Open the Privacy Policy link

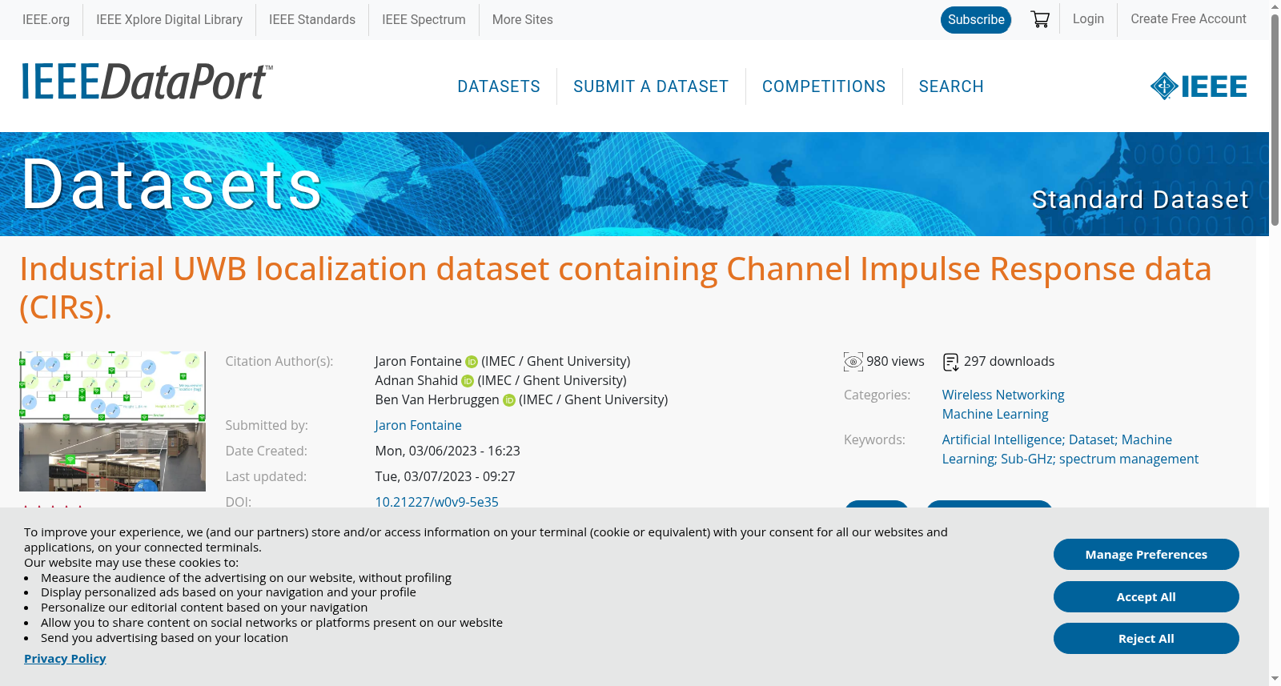click(x=65, y=659)
